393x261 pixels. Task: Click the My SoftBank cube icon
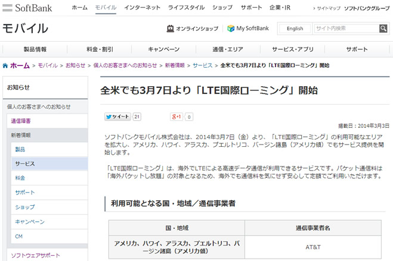pyautogui.click(x=231, y=29)
